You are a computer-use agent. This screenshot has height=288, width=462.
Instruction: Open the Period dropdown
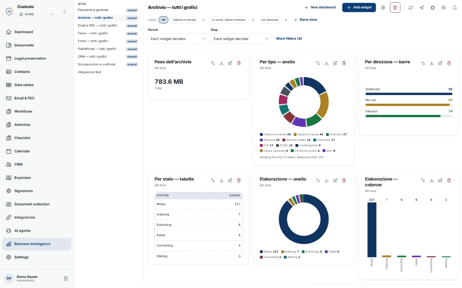[178, 39]
